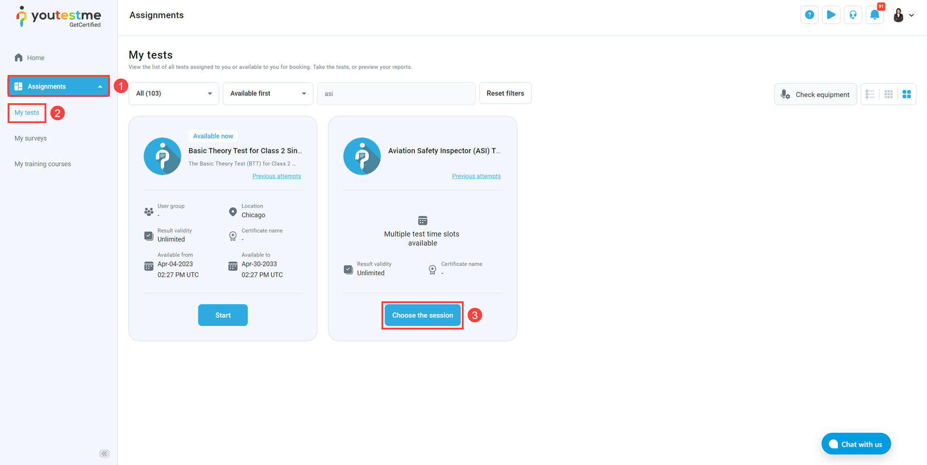Image resolution: width=927 pixels, height=465 pixels.
Task: View Previous attempts for Aviation Safety Inspector
Action: point(476,176)
